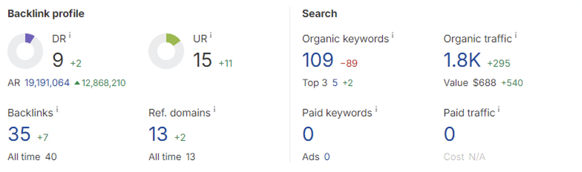Click the green UR donut chart
Screen dimensions: 582x172
pos(166,51)
